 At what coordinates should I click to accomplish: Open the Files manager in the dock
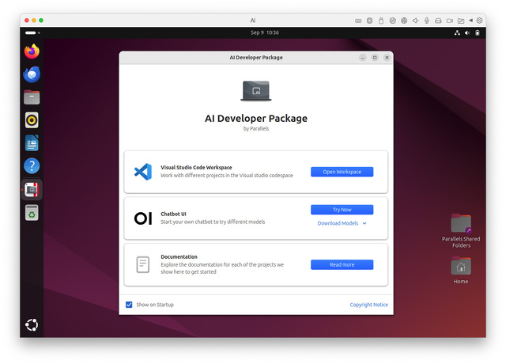point(32,97)
